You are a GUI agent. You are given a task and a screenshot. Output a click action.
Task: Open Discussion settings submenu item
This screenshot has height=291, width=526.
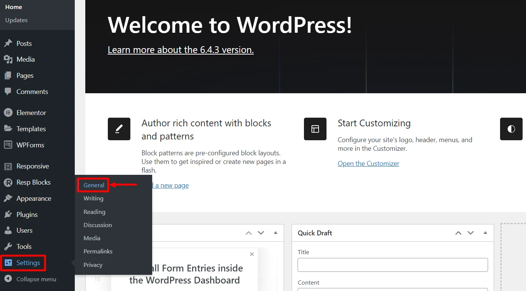98,225
